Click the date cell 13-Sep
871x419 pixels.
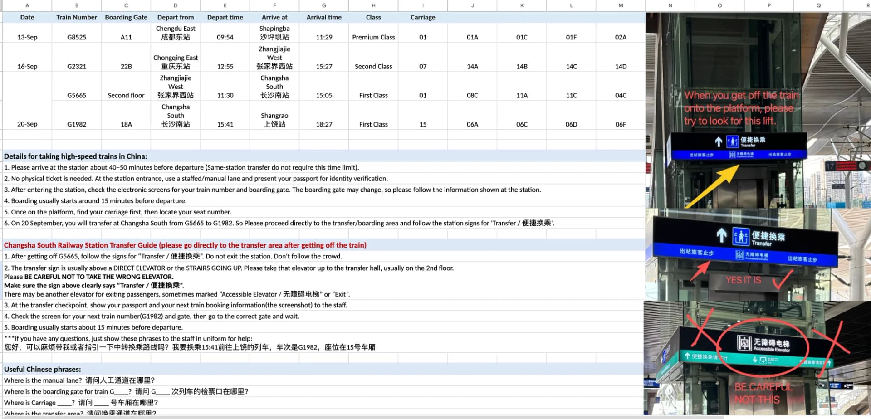click(x=27, y=33)
